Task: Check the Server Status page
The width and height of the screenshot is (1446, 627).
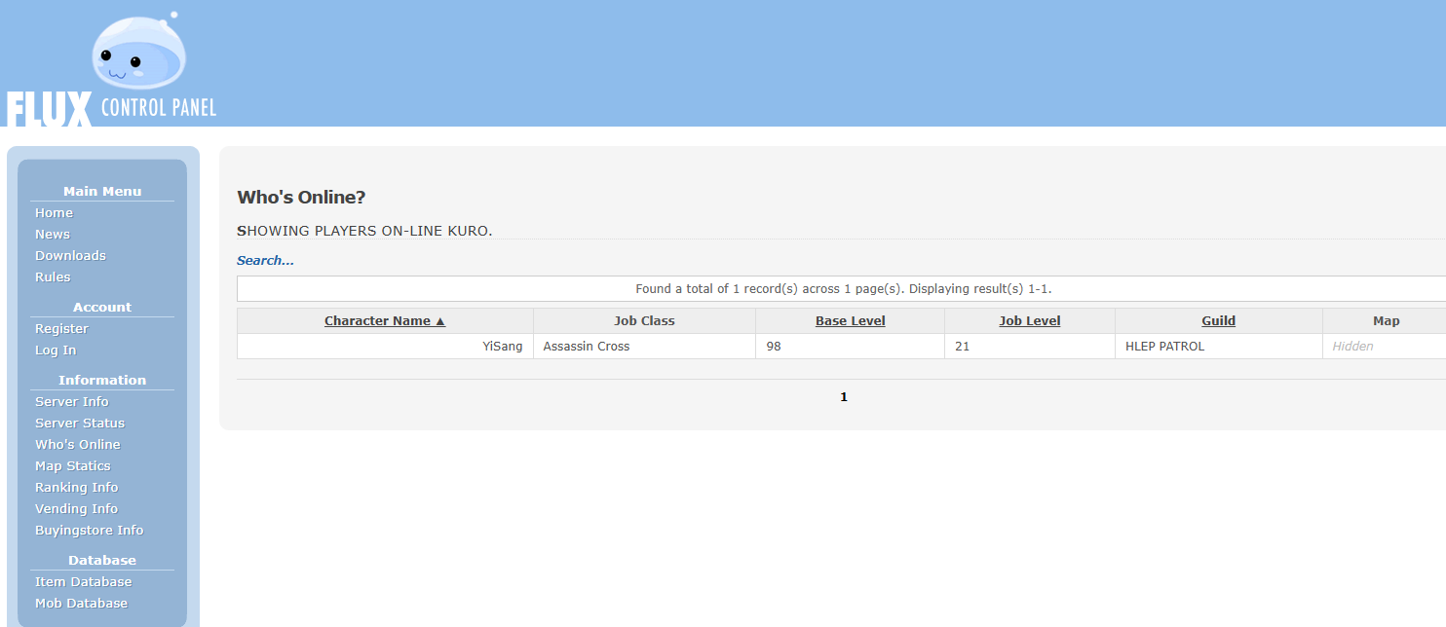Action: coord(80,424)
